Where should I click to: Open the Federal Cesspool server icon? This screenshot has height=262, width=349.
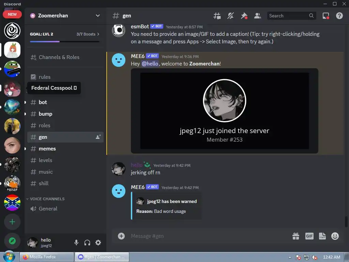tap(12, 88)
